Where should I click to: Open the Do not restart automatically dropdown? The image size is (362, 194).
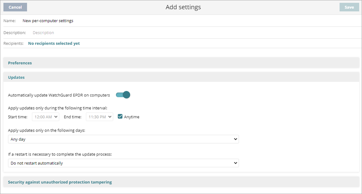pyautogui.click(x=123, y=163)
